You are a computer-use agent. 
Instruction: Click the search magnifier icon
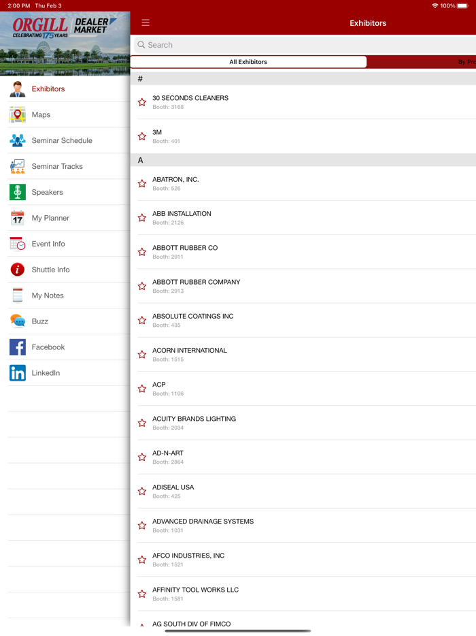coord(141,45)
